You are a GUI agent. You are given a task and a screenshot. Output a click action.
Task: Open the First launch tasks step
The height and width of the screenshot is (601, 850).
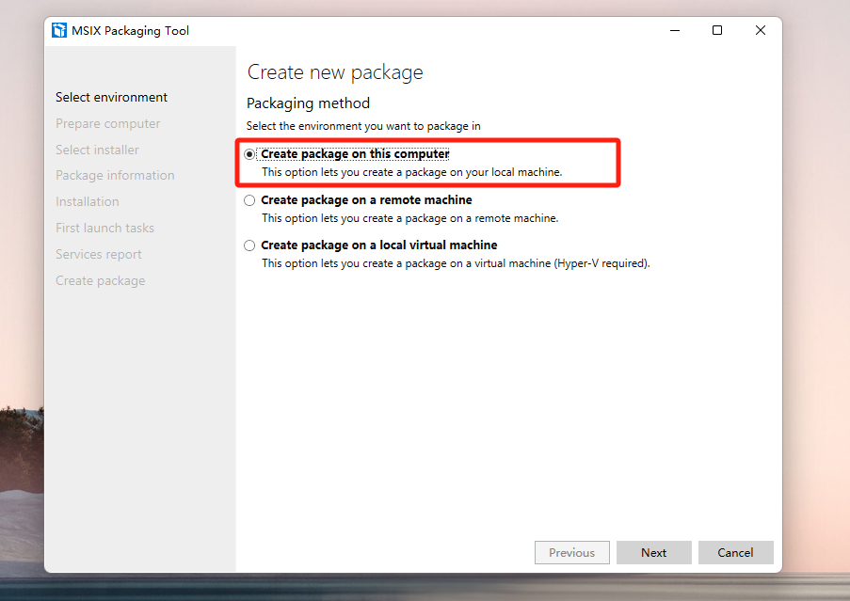(x=104, y=228)
